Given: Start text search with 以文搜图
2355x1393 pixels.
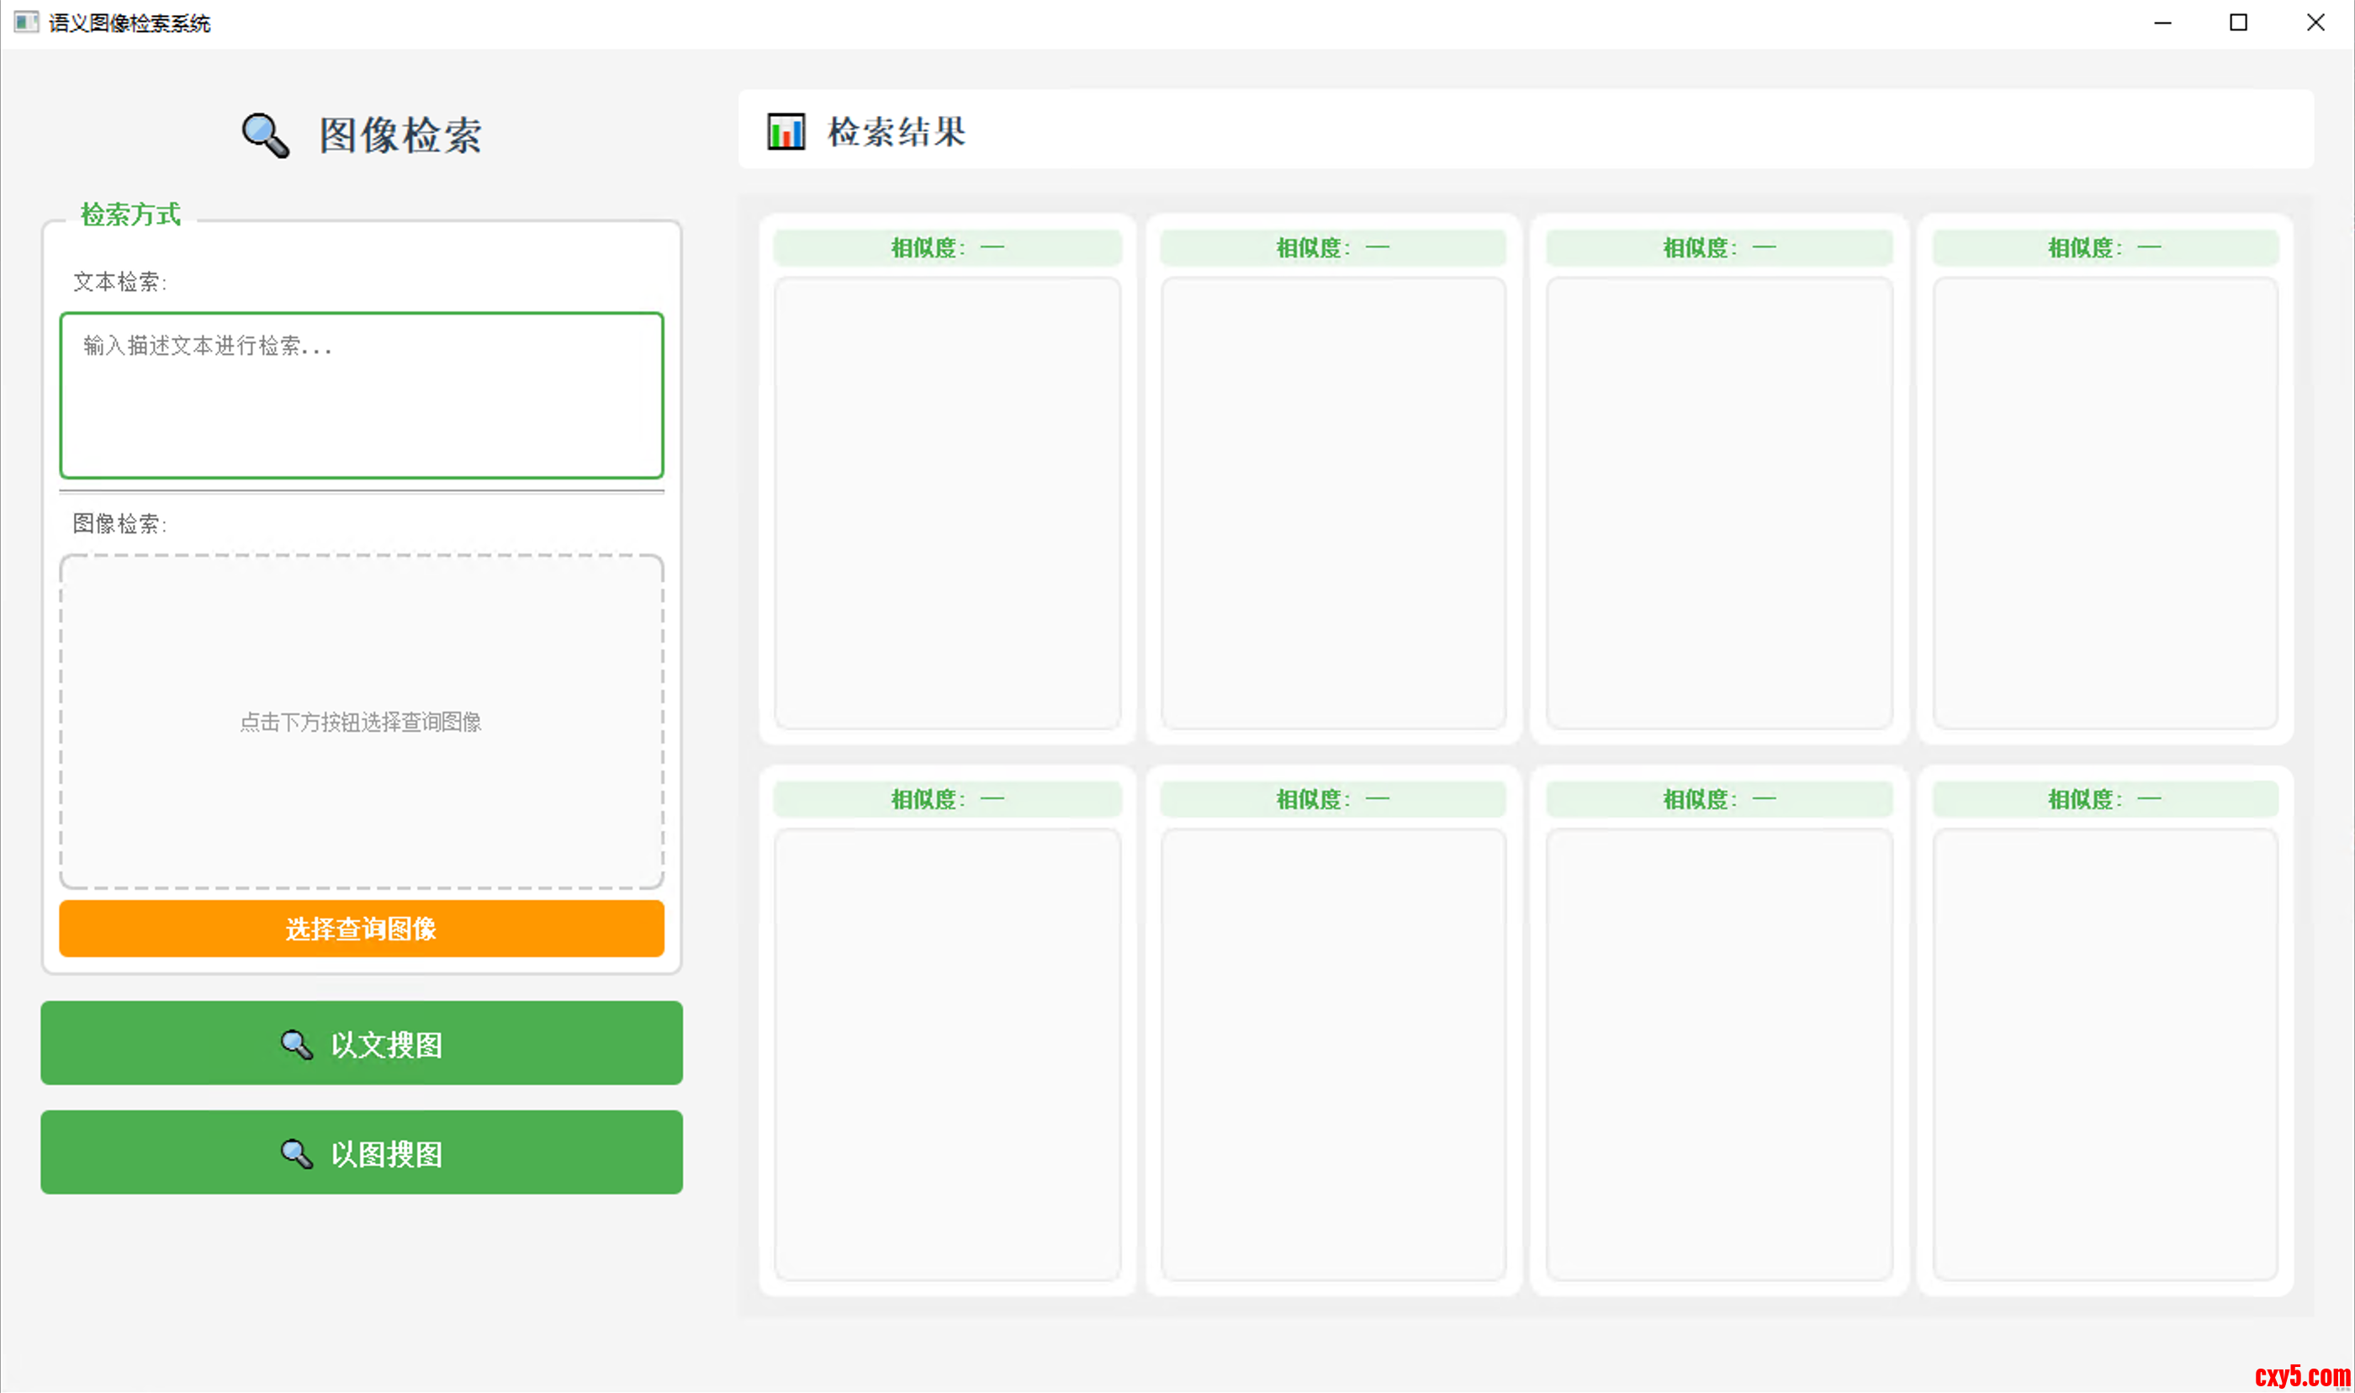Looking at the screenshot, I should [361, 1043].
